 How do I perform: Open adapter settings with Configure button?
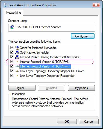[83, 36]
